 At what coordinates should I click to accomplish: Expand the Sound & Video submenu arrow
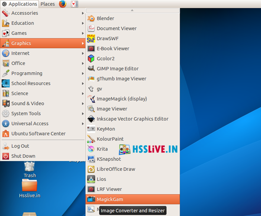(83, 103)
